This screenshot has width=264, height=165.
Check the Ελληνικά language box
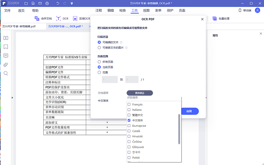(x=129, y=147)
